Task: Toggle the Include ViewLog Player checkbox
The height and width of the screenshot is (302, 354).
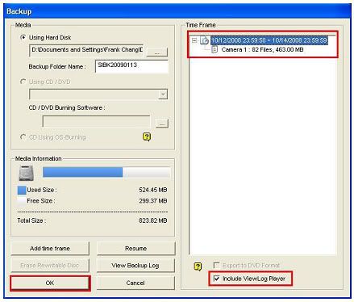Action: click(x=216, y=279)
